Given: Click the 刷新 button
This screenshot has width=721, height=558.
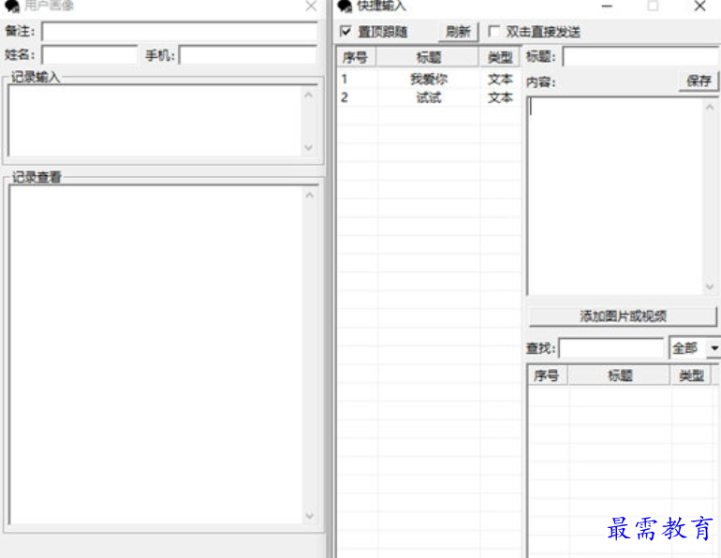Looking at the screenshot, I should tap(458, 32).
